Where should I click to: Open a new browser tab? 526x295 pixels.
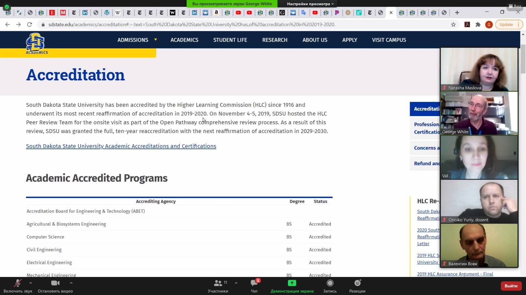[x=457, y=12]
